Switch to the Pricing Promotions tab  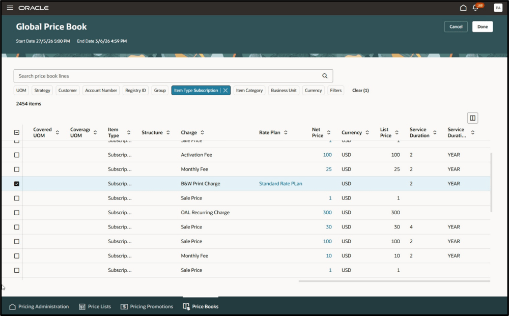(147, 307)
